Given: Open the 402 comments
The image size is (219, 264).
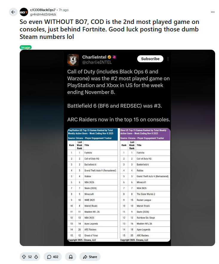Looking at the screenshot, I should (53, 257).
